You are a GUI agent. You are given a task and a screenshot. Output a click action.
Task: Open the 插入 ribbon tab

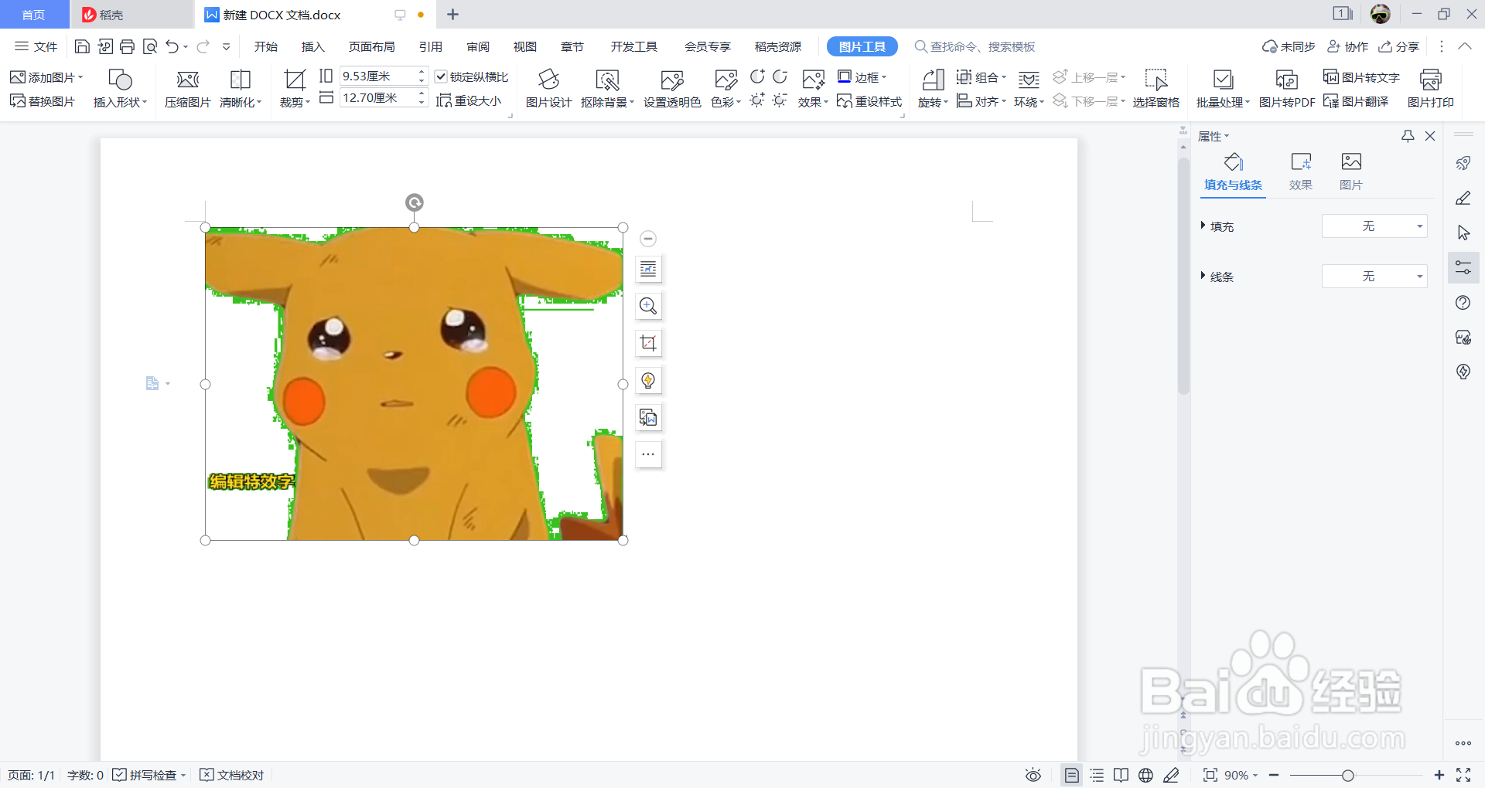pyautogui.click(x=312, y=46)
